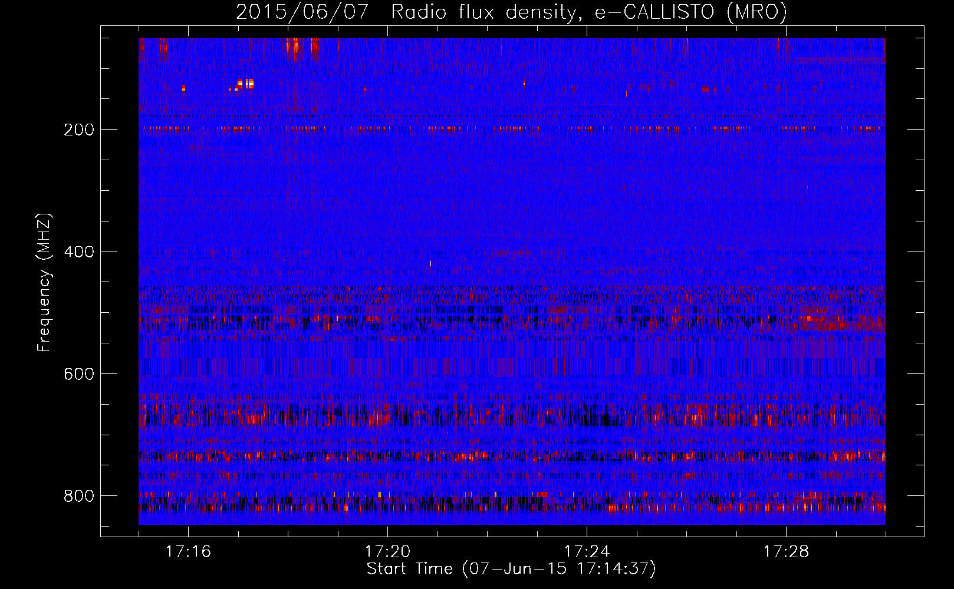Pick the 17:24 time tick label

pyautogui.click(x=587, y=551)
